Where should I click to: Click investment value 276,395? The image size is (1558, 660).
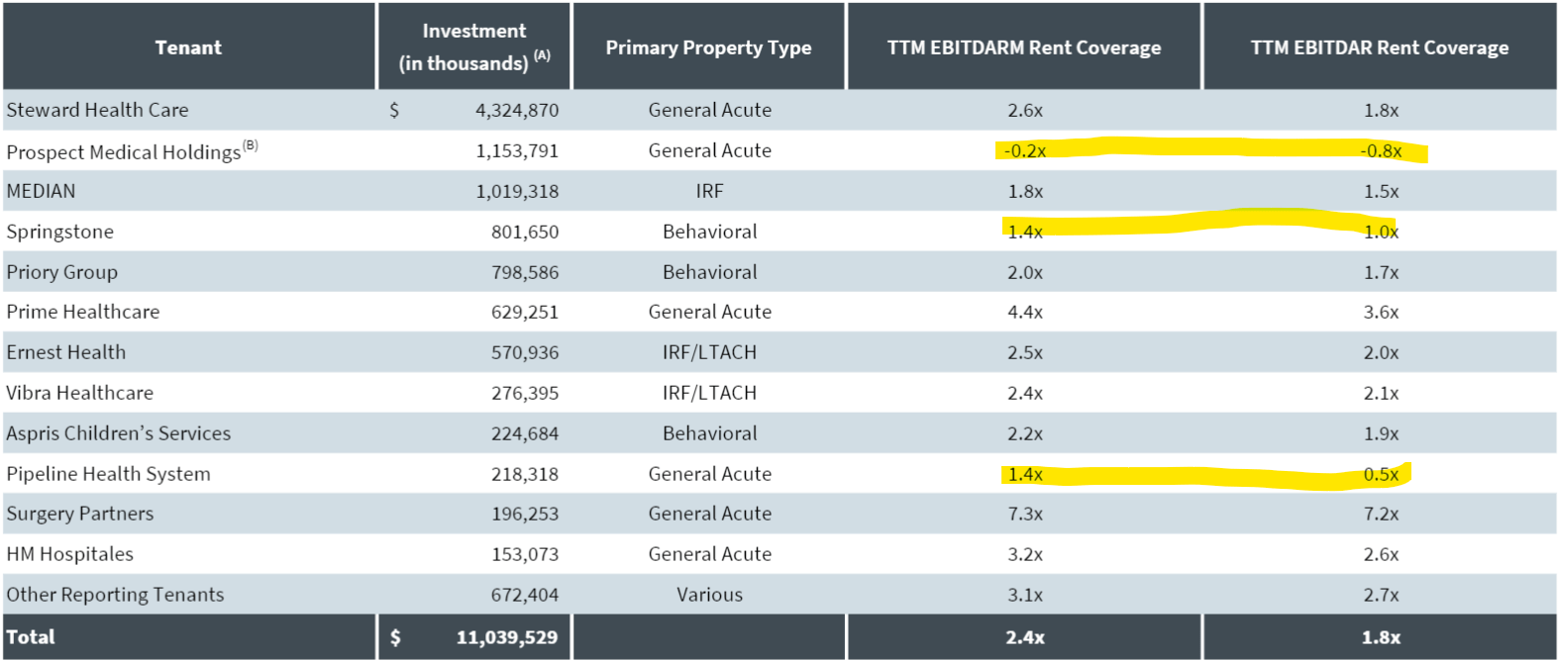pyautogui.click(x=525, y=393)
